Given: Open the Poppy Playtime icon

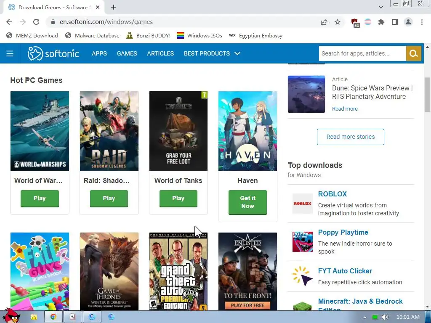Looking at the screenshot, I should pyautogui.click(x=302, y=242).
